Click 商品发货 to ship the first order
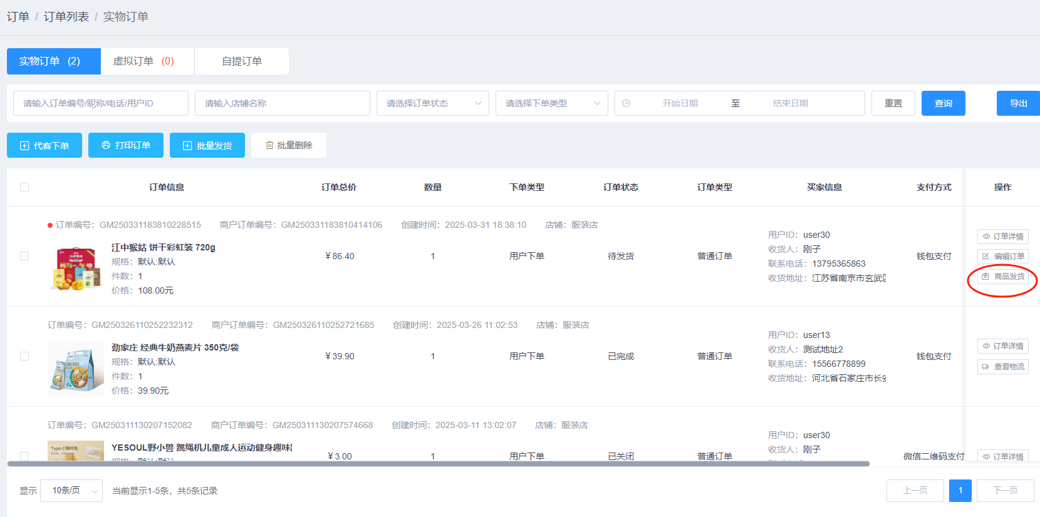The image size is (1040, 517). coord(1002,277)
